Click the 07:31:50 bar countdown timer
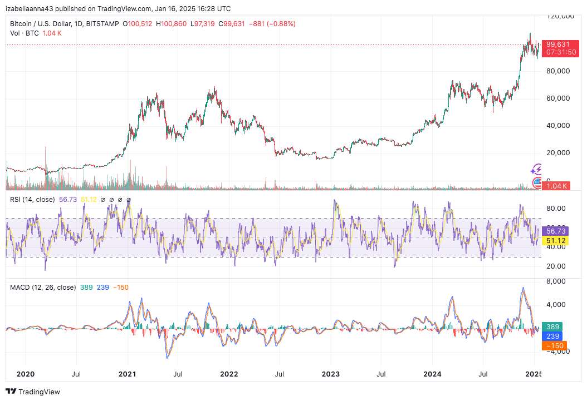Image resolution: width=587 pixels, height=401 pixels. tap(561, 52)
